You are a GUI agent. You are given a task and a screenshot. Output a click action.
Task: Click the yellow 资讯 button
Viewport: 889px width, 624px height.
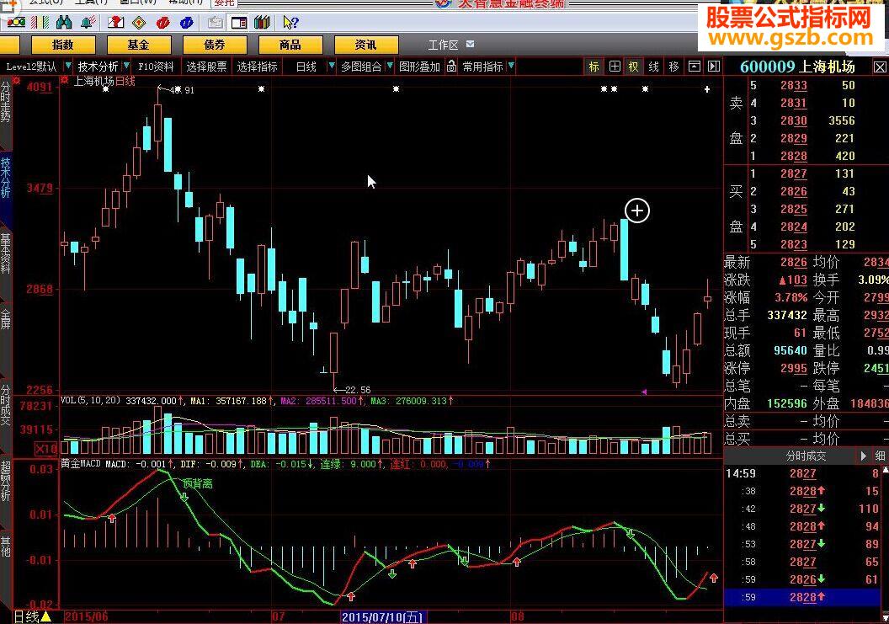pyautogui.click(x=365, y=45)
